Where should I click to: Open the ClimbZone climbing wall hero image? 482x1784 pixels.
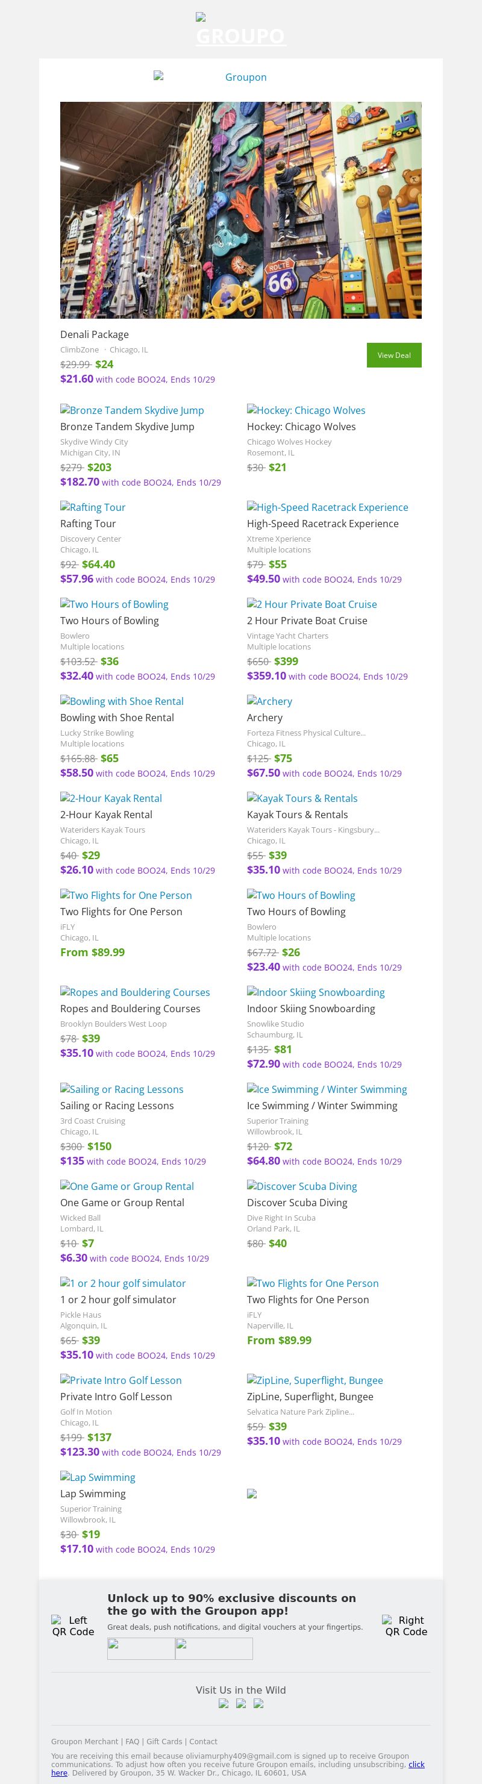pyautogui.click(x=240, y=210)
